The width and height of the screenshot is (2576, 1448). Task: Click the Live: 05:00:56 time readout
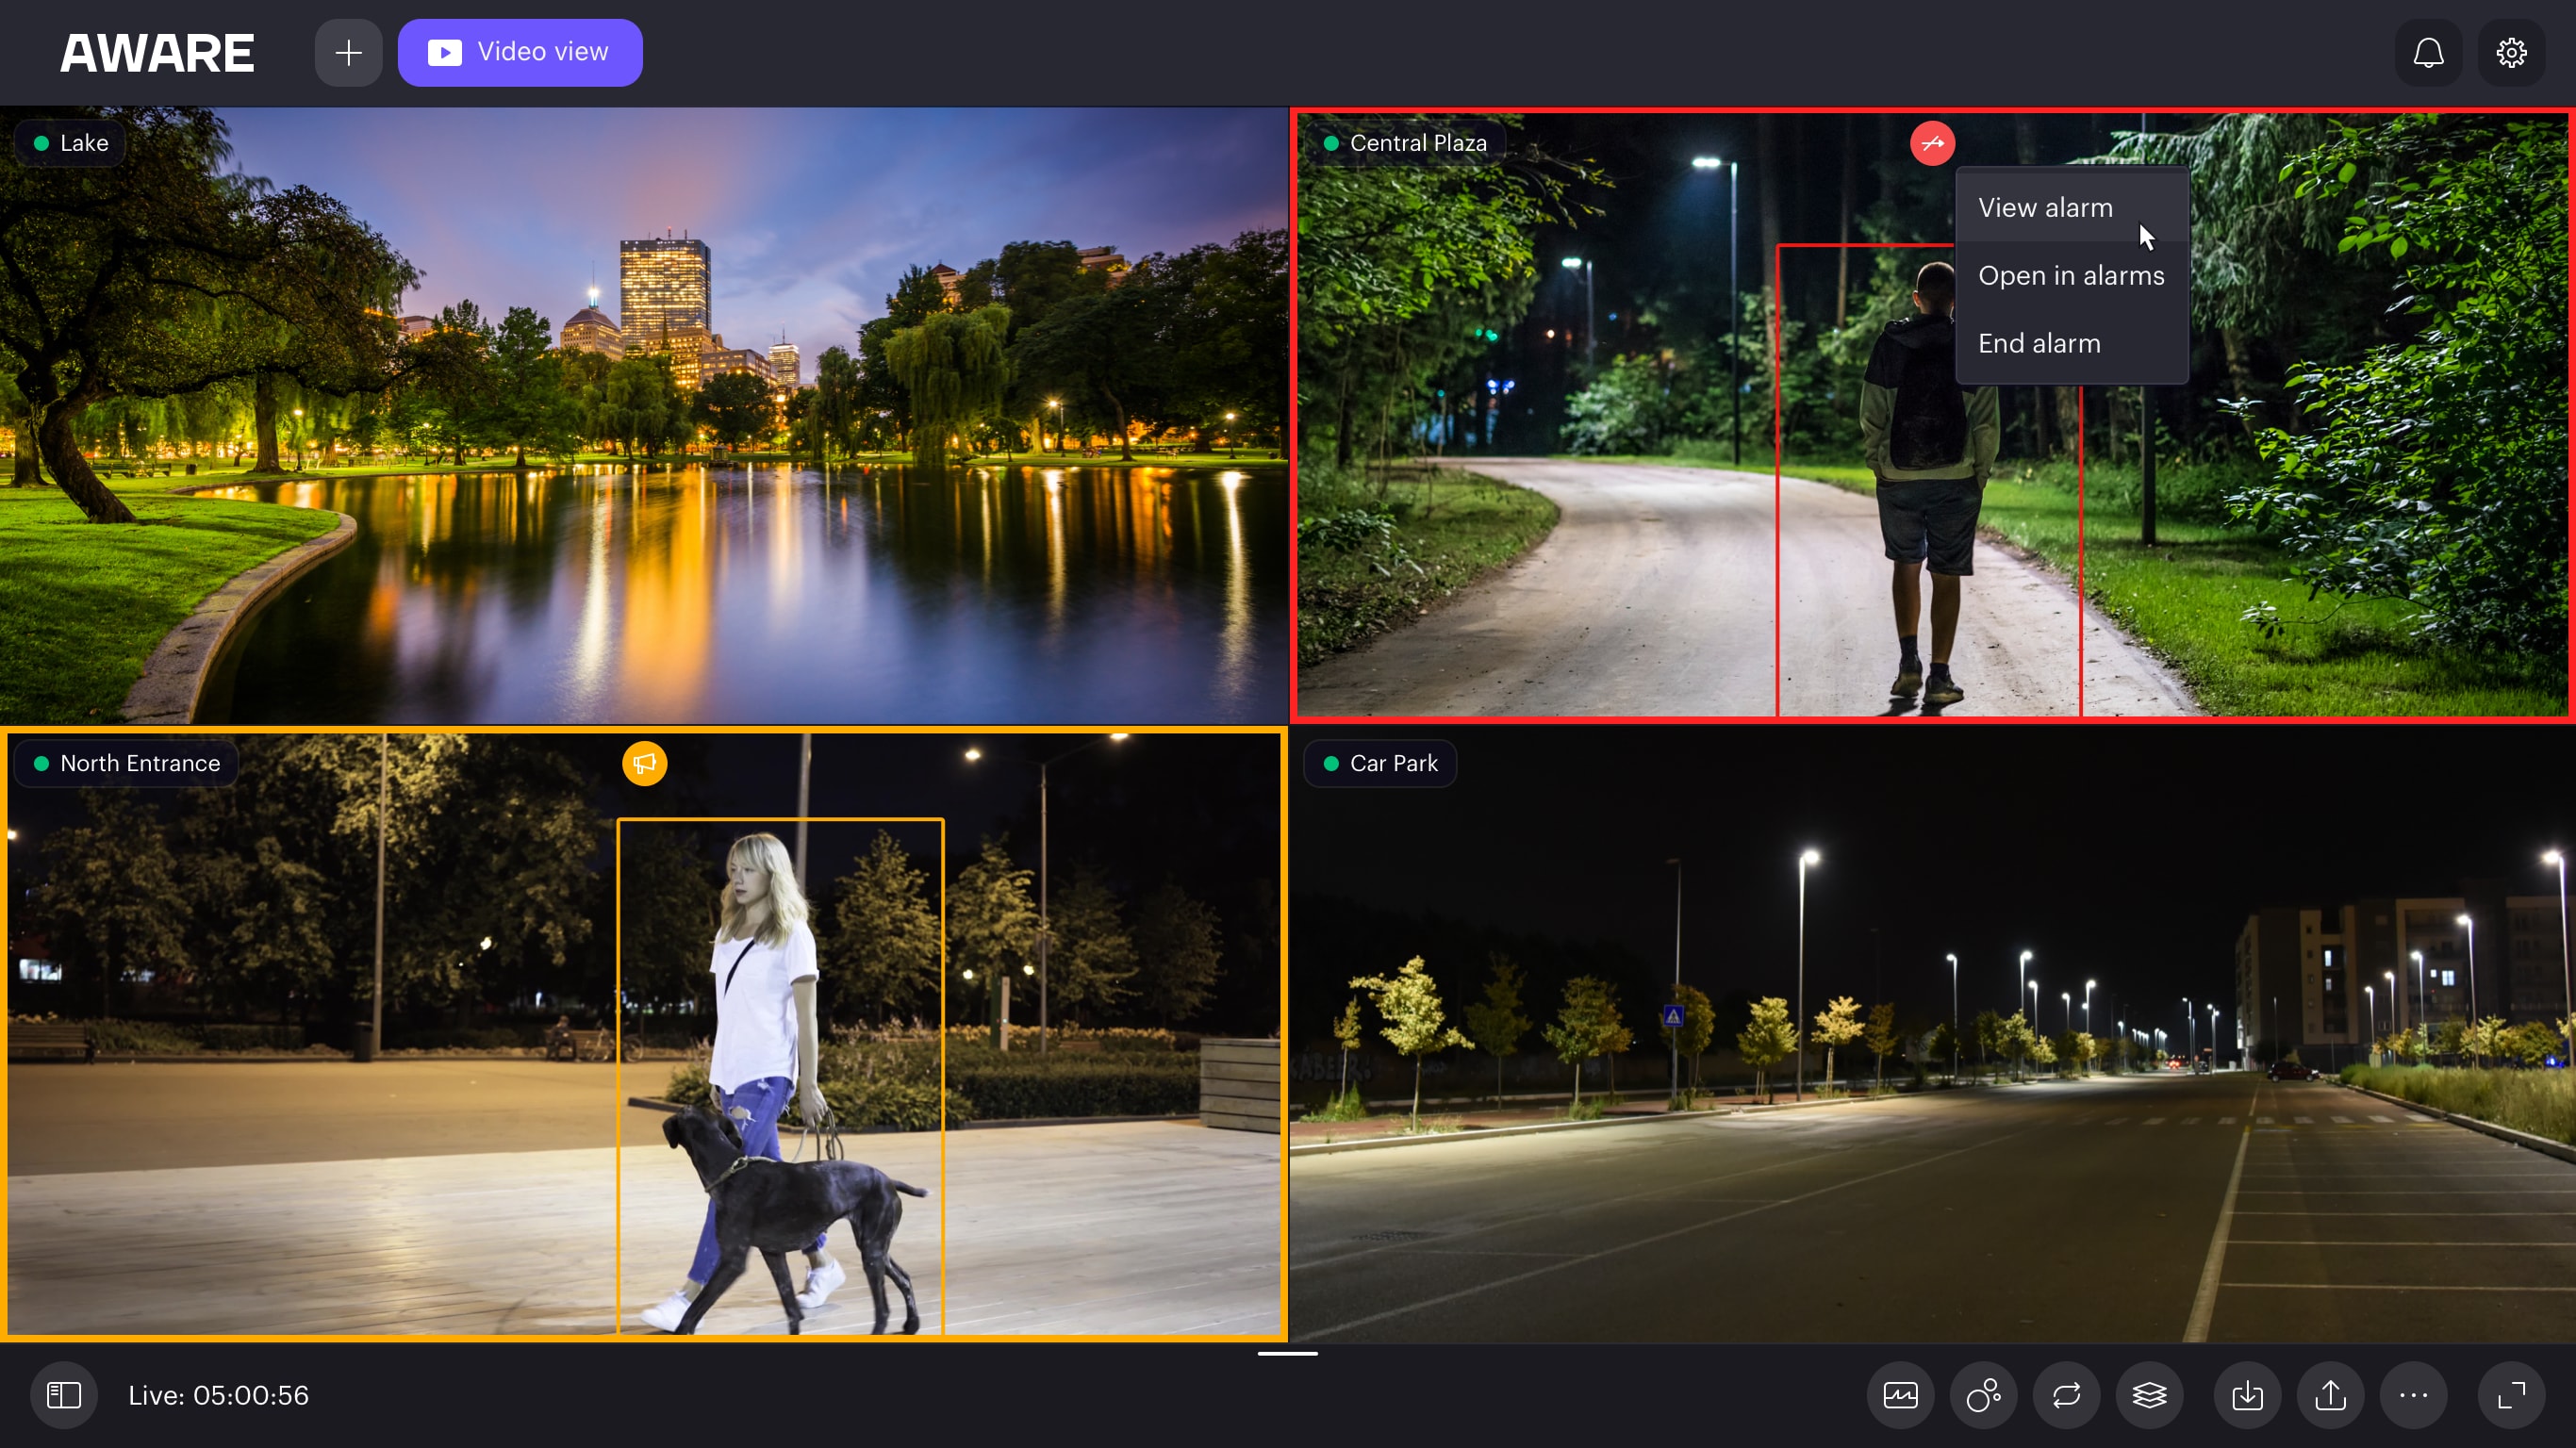coord(218,1395)
